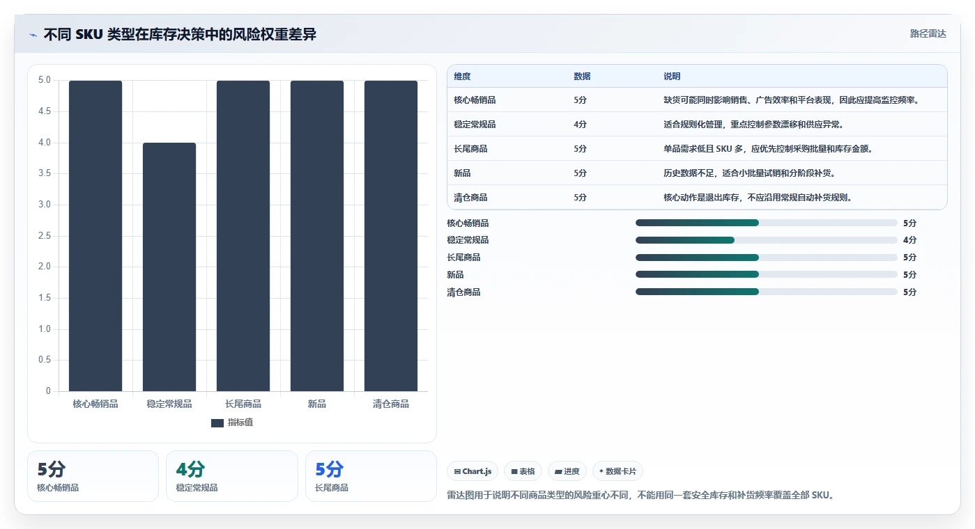Click the description starting 核心动作是退出库存

click(758, 198)
